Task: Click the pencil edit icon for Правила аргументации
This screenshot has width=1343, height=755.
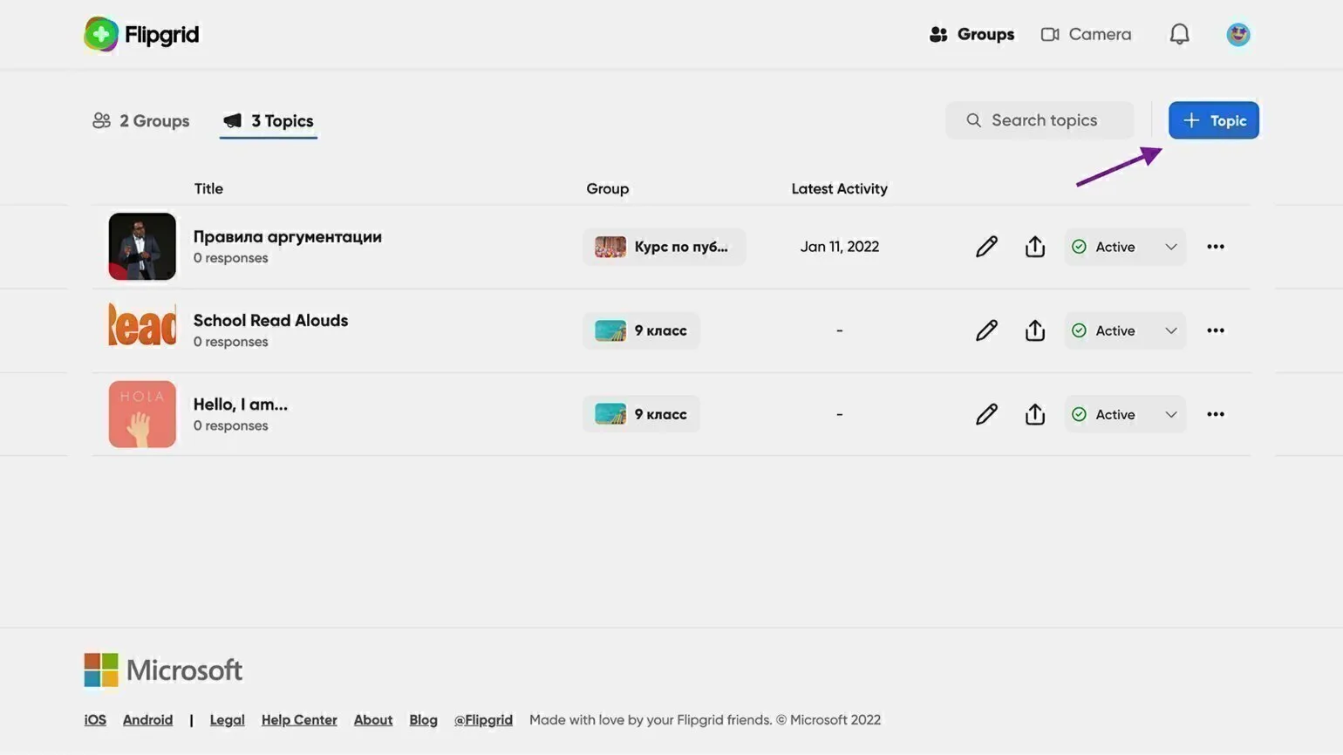Action: click(986, 247)
